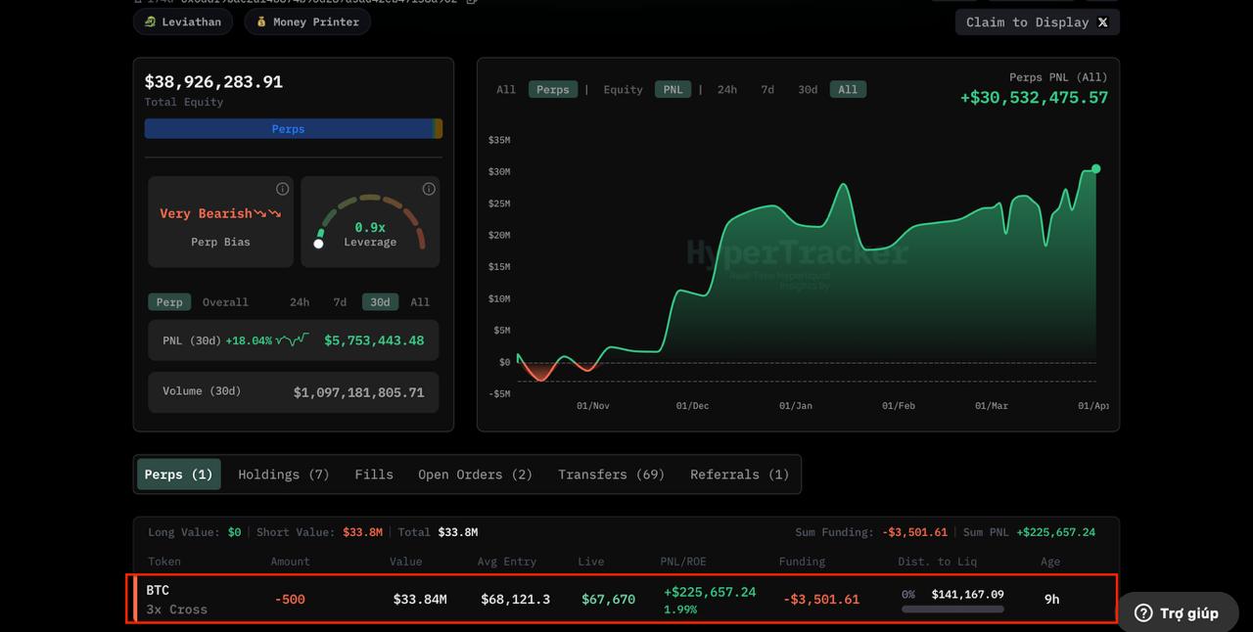This screenshot has height=632, width=1253.
Task: Choose All timeframe in stats panel
Action: tap(420, 302)
